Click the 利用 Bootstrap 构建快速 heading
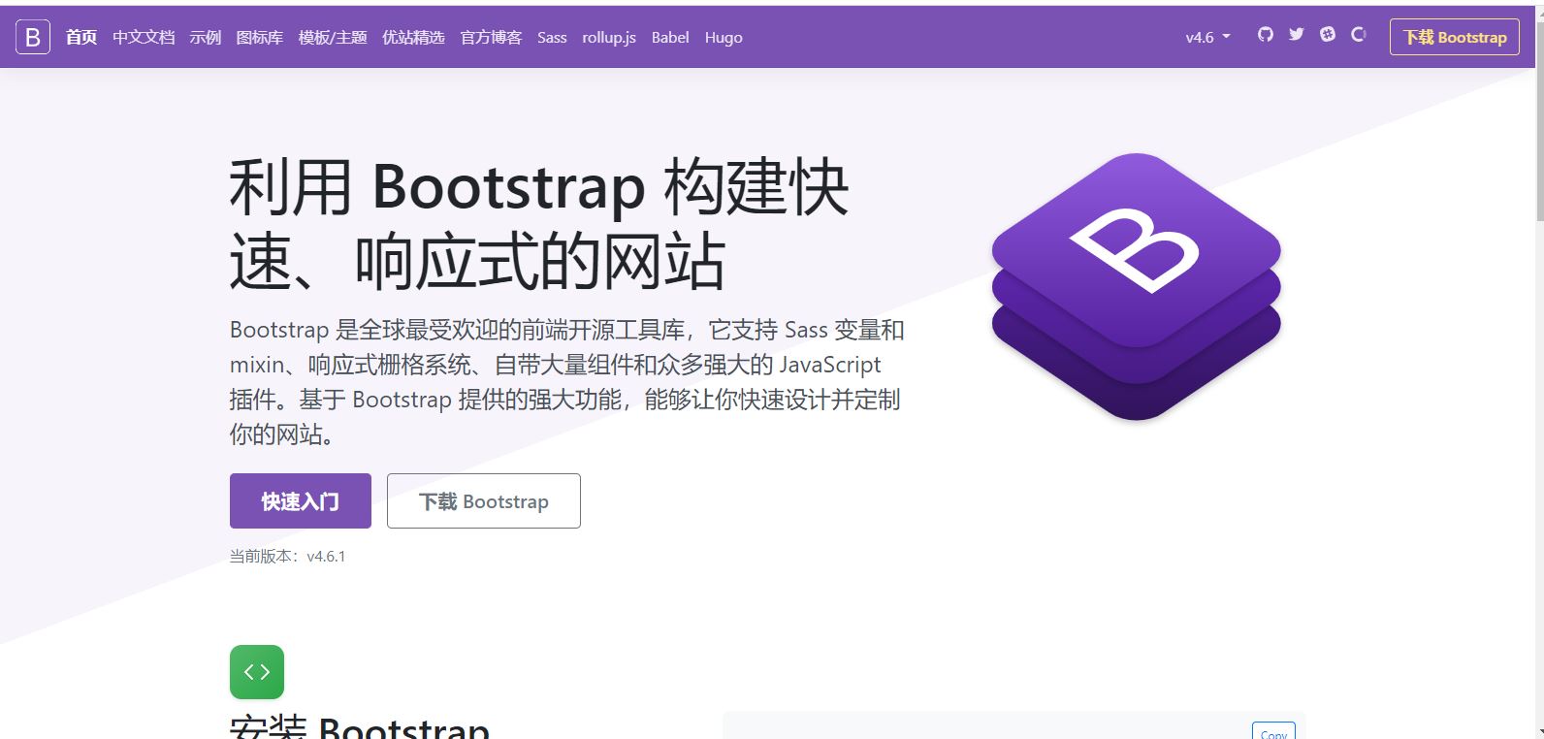Viewport: 1544px width, 739px height. tap(539, 223)
